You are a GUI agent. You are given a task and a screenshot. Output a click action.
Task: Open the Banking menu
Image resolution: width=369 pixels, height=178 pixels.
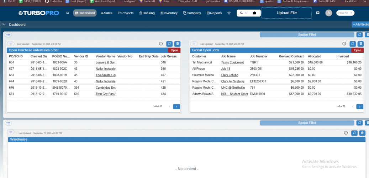click(147, 13)
